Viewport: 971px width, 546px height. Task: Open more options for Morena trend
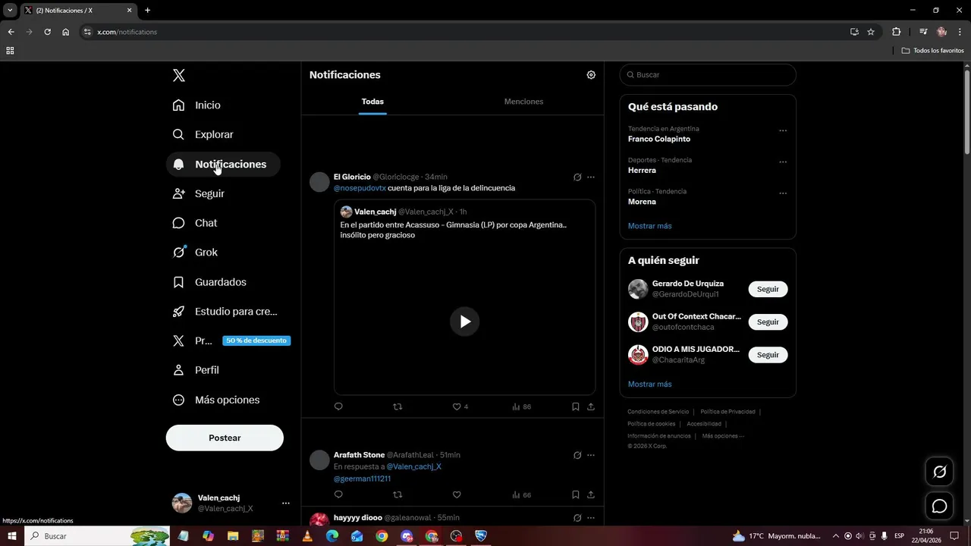pos(783,193)
